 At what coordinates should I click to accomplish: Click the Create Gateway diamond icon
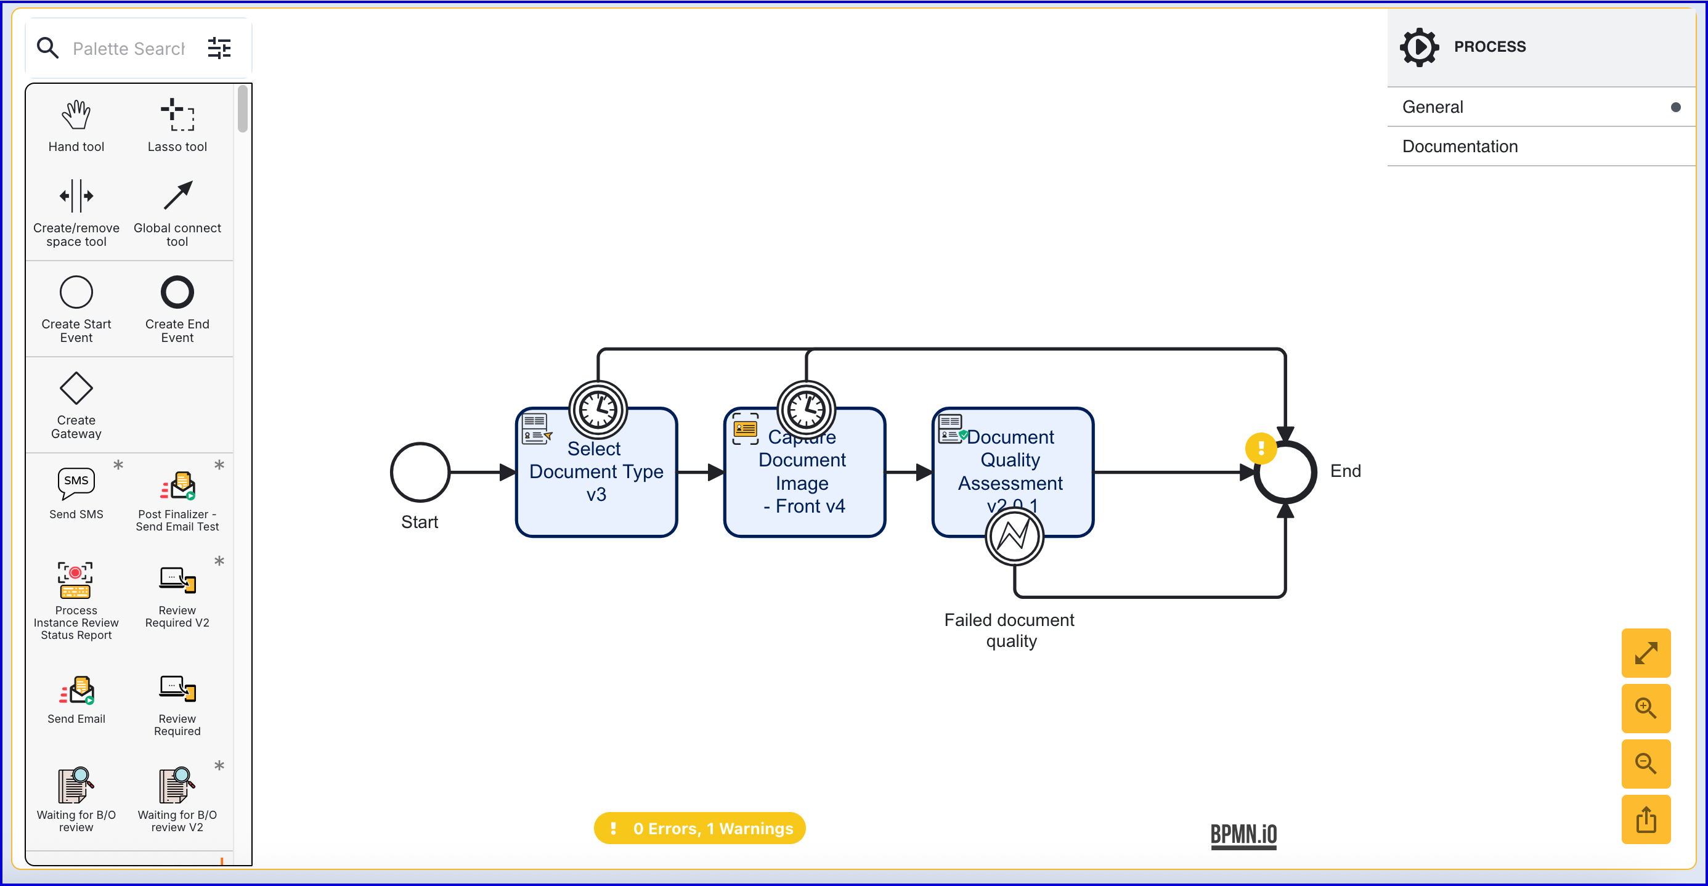click(x=76, y=388)
